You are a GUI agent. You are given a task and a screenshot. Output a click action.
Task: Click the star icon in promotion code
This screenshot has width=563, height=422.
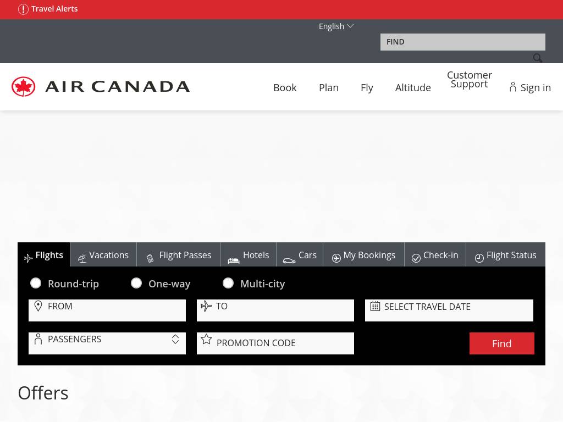pyautogui.click(x=207, y=339)
